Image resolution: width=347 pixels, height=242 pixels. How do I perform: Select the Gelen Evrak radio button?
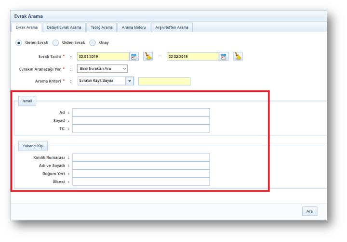19,42
